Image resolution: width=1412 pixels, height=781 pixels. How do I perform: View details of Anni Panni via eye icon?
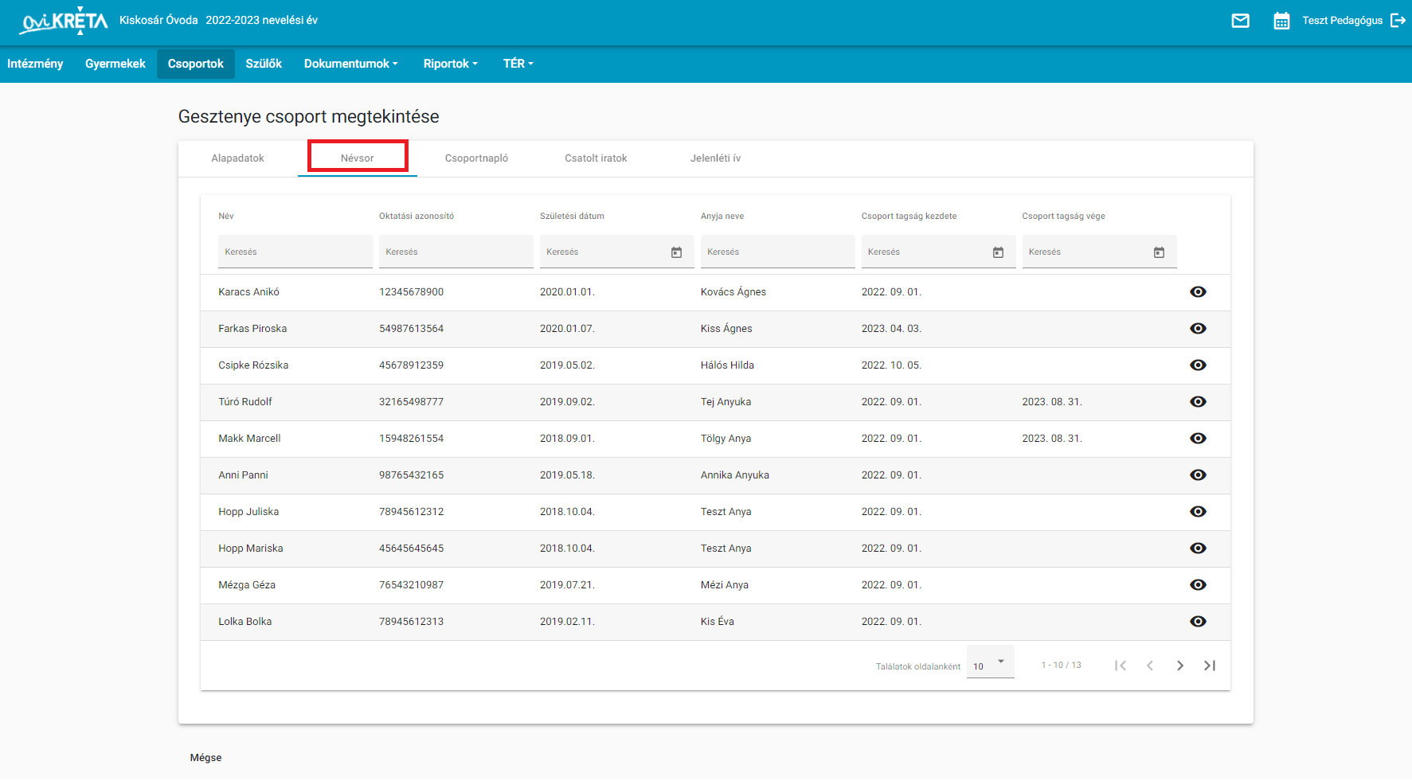tap(1198, 475)
